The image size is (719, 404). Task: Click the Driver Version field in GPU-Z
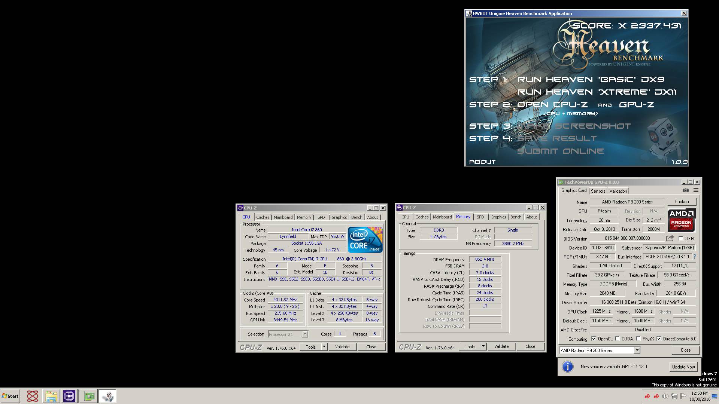[x=643, y=302]
